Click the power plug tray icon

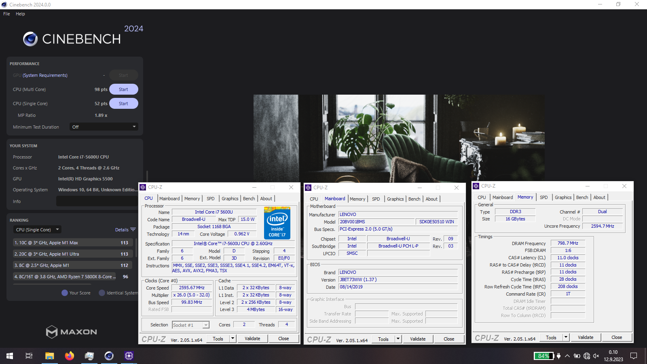[x=558, y=356]
